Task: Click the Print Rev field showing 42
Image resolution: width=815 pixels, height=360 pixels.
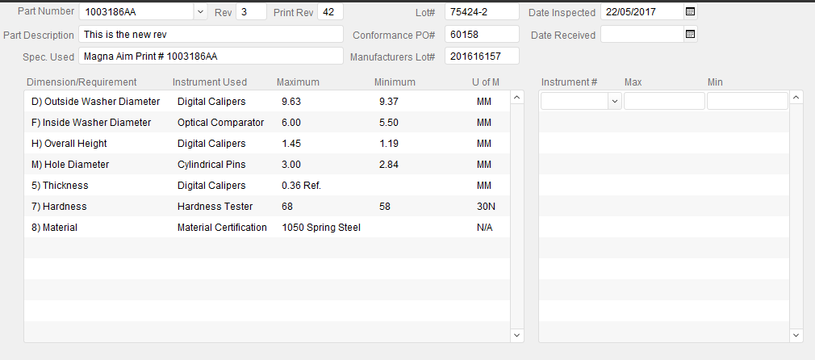Action: pos(330,11)
